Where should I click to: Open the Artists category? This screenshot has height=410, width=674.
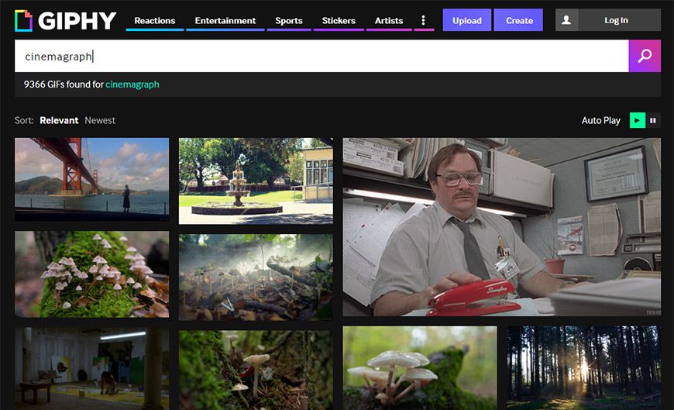389,21
